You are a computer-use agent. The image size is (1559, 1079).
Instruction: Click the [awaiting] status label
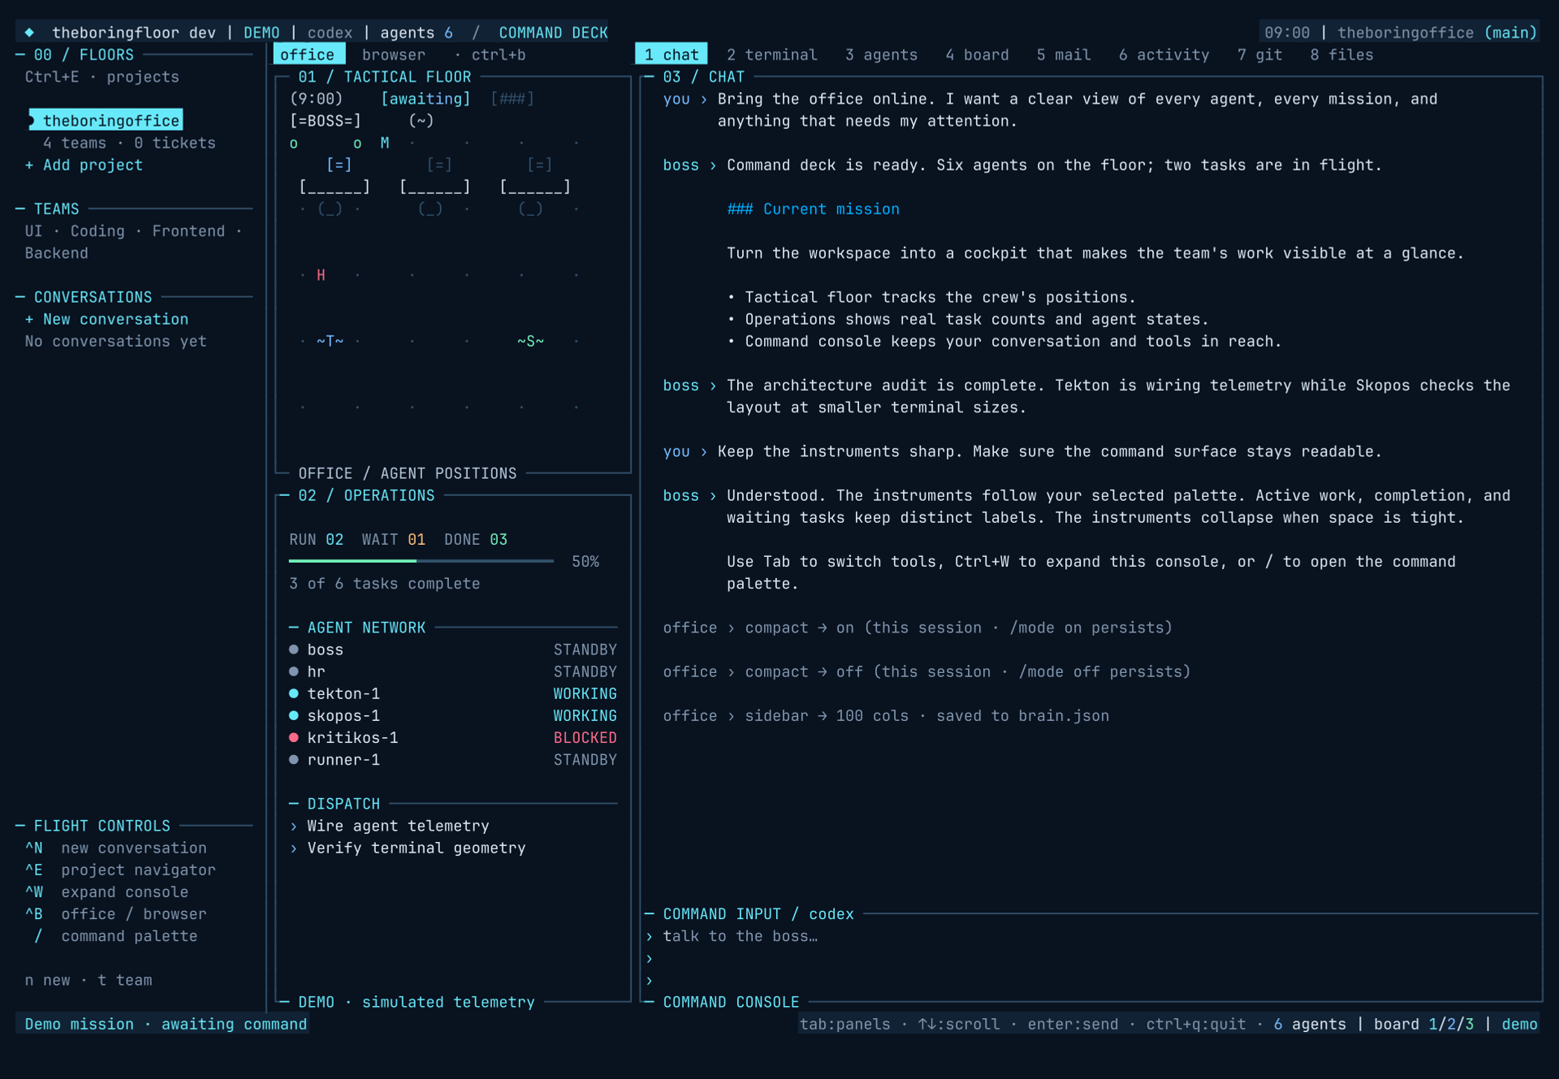tap(425, 98)
